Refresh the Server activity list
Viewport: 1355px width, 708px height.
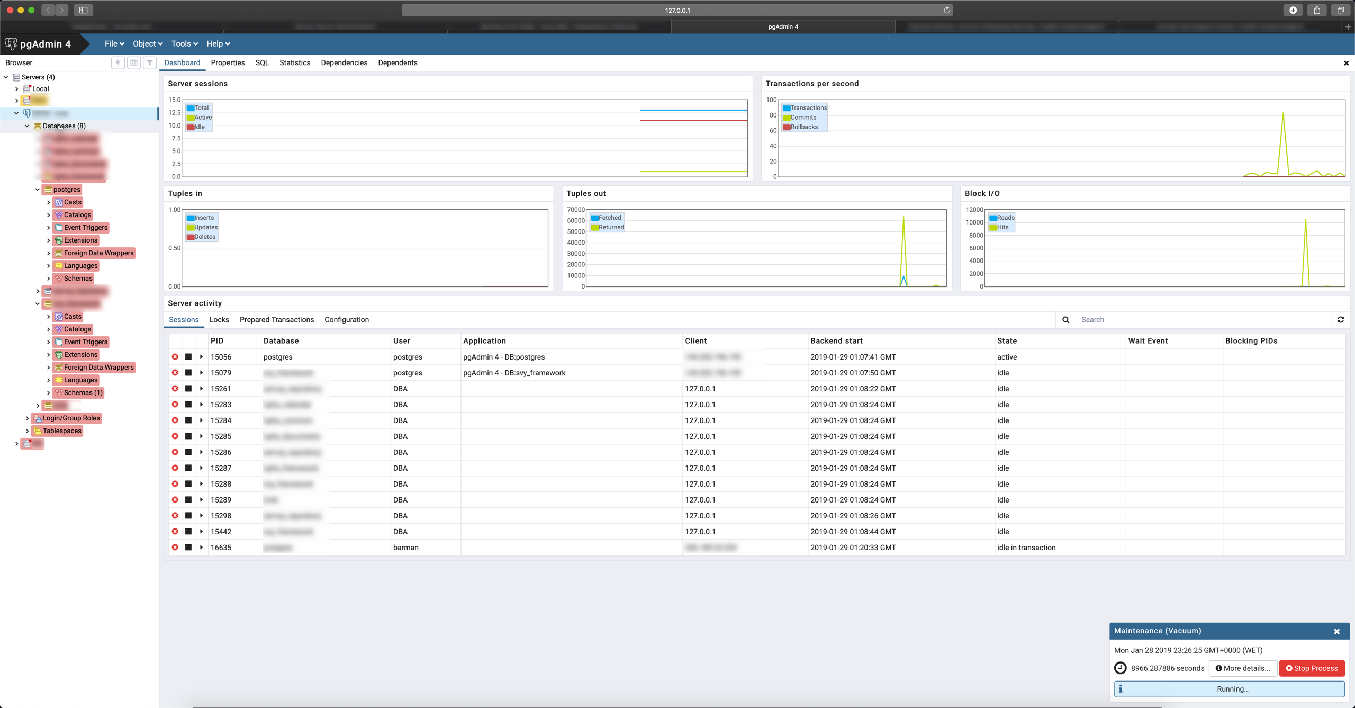pos(1341,320)
